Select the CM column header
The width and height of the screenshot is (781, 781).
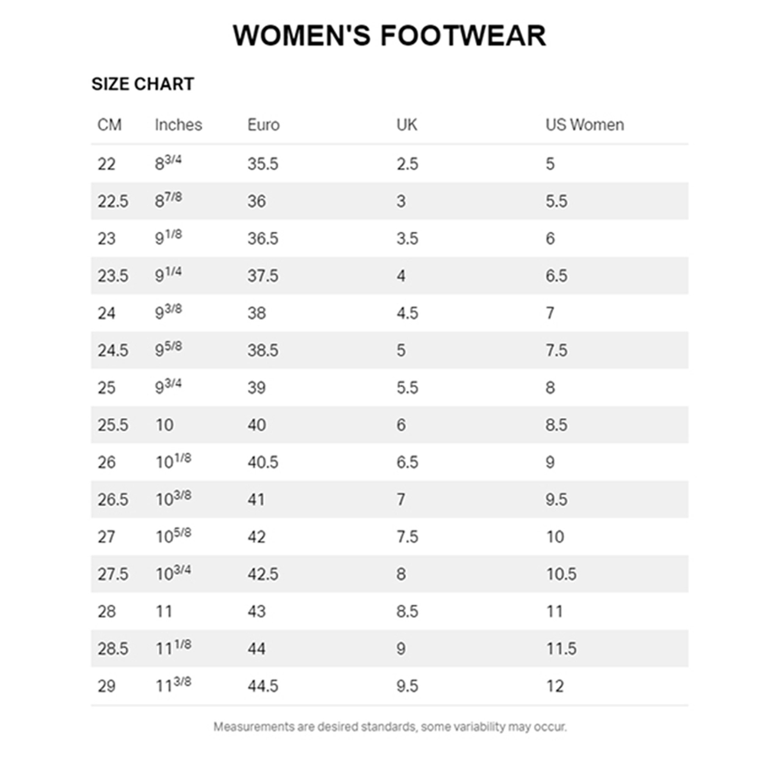tap(109, 125)
